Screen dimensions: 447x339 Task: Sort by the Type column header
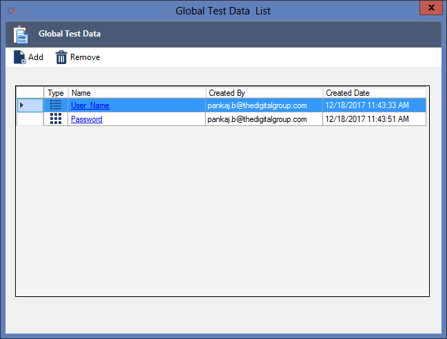pos(56,93)
